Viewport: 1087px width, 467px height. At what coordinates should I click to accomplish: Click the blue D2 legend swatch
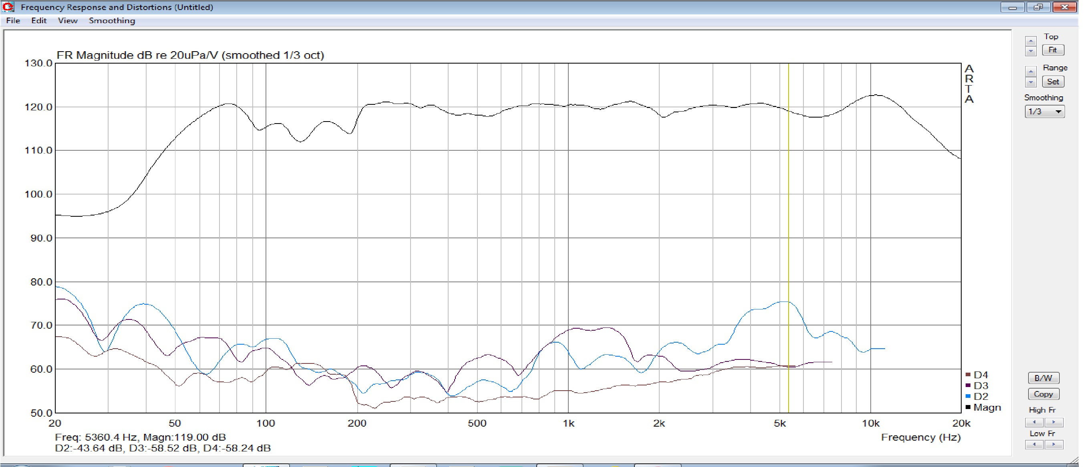click(x=968, y=396)
